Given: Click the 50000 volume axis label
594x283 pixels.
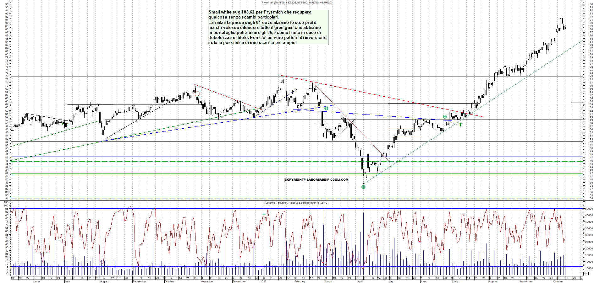Looking at the screenshot, I should tap(588, 209).
